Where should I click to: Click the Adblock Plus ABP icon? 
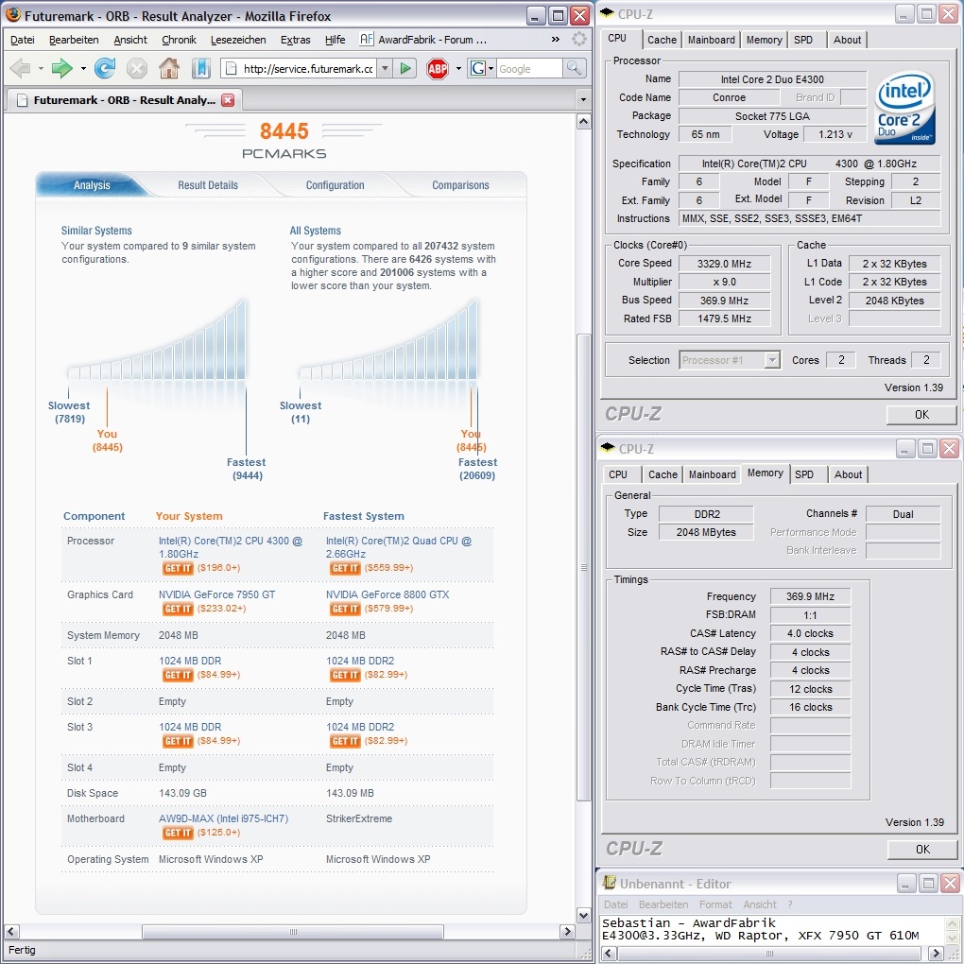[x=438, y=68]
